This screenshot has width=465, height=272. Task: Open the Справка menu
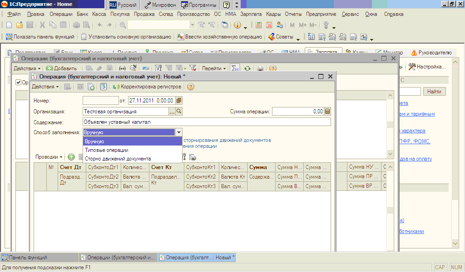[394, 14]
